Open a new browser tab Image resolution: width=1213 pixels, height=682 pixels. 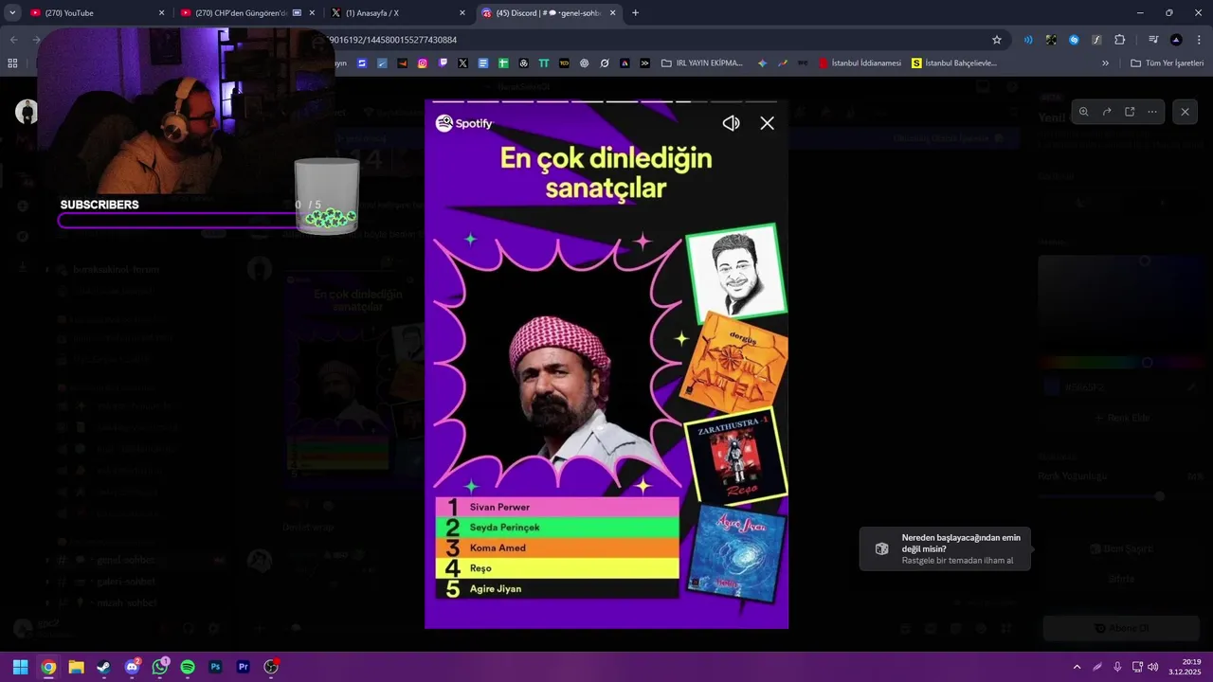point(635,13)
